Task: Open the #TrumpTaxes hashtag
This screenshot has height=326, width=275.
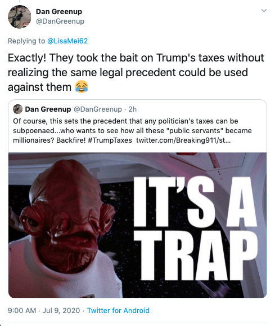Action: [110, 140]
